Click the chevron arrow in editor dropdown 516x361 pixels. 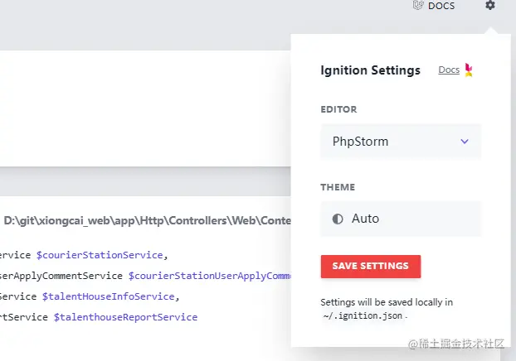pyautogui.click(x=465, y=142)
